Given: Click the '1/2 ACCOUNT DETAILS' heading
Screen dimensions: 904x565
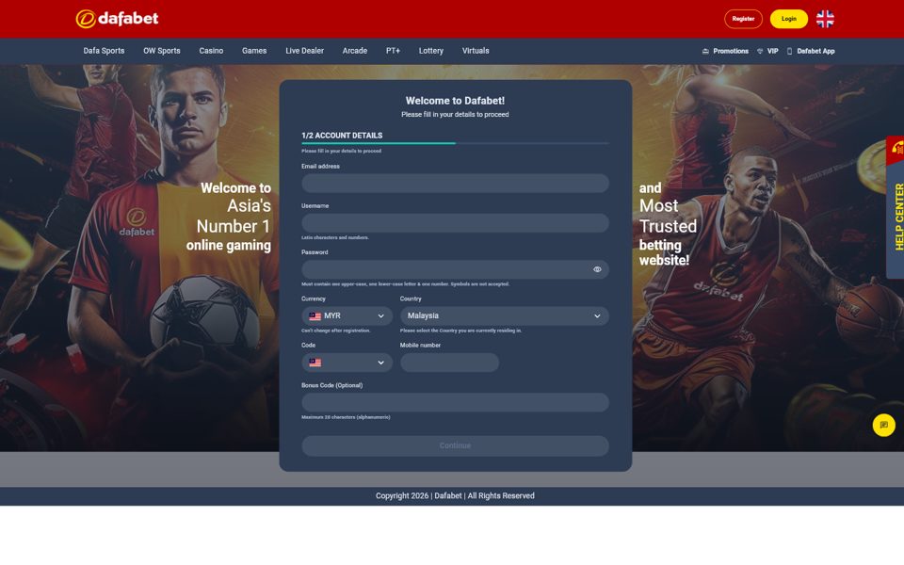Looking at the screenshot, I should point(342,136).
